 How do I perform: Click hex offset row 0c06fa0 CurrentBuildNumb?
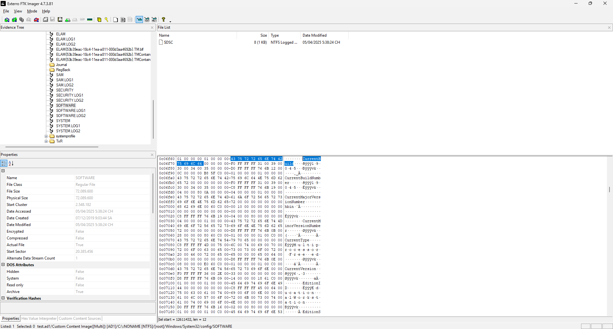[x=239, y=178]
